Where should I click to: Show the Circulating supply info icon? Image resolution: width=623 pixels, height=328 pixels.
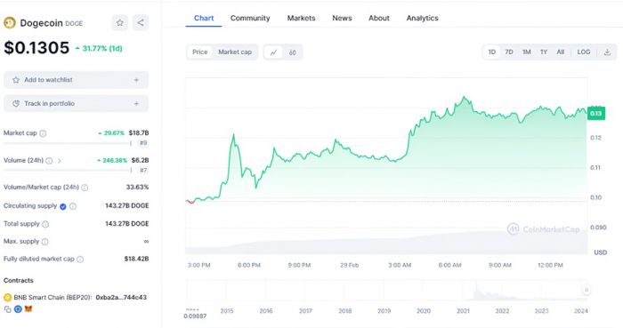click(73, 206)
